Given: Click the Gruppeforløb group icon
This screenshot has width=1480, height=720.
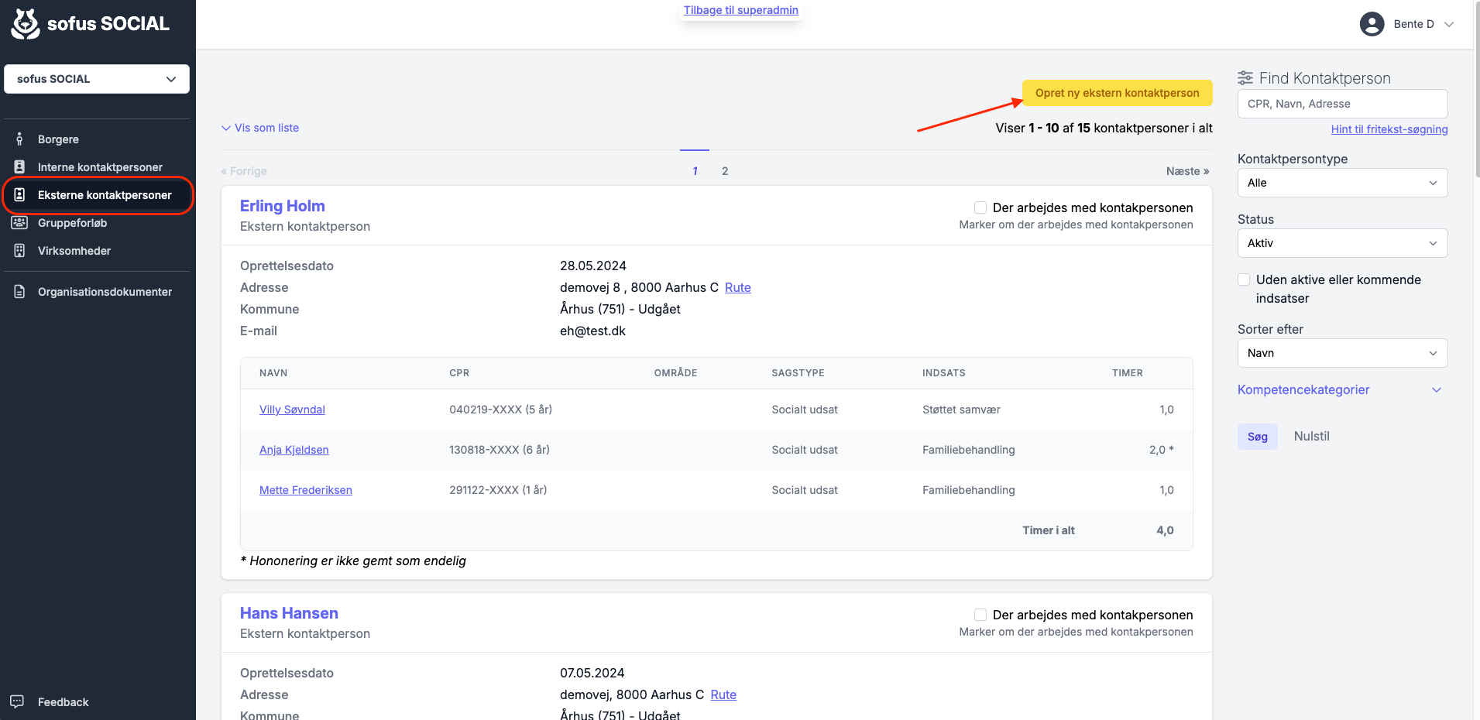Looking at the screenshot, I should [x=19, y=223].
